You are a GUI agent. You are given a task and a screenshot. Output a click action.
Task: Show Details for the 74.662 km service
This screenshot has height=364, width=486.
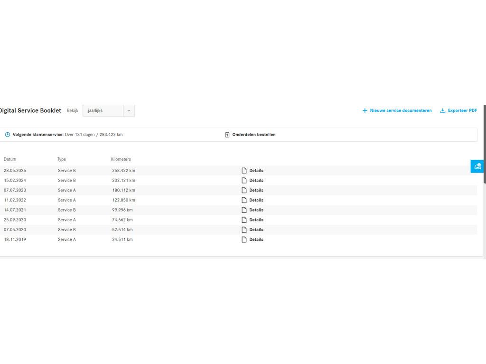pyautogui.click(x=256, y=220)
